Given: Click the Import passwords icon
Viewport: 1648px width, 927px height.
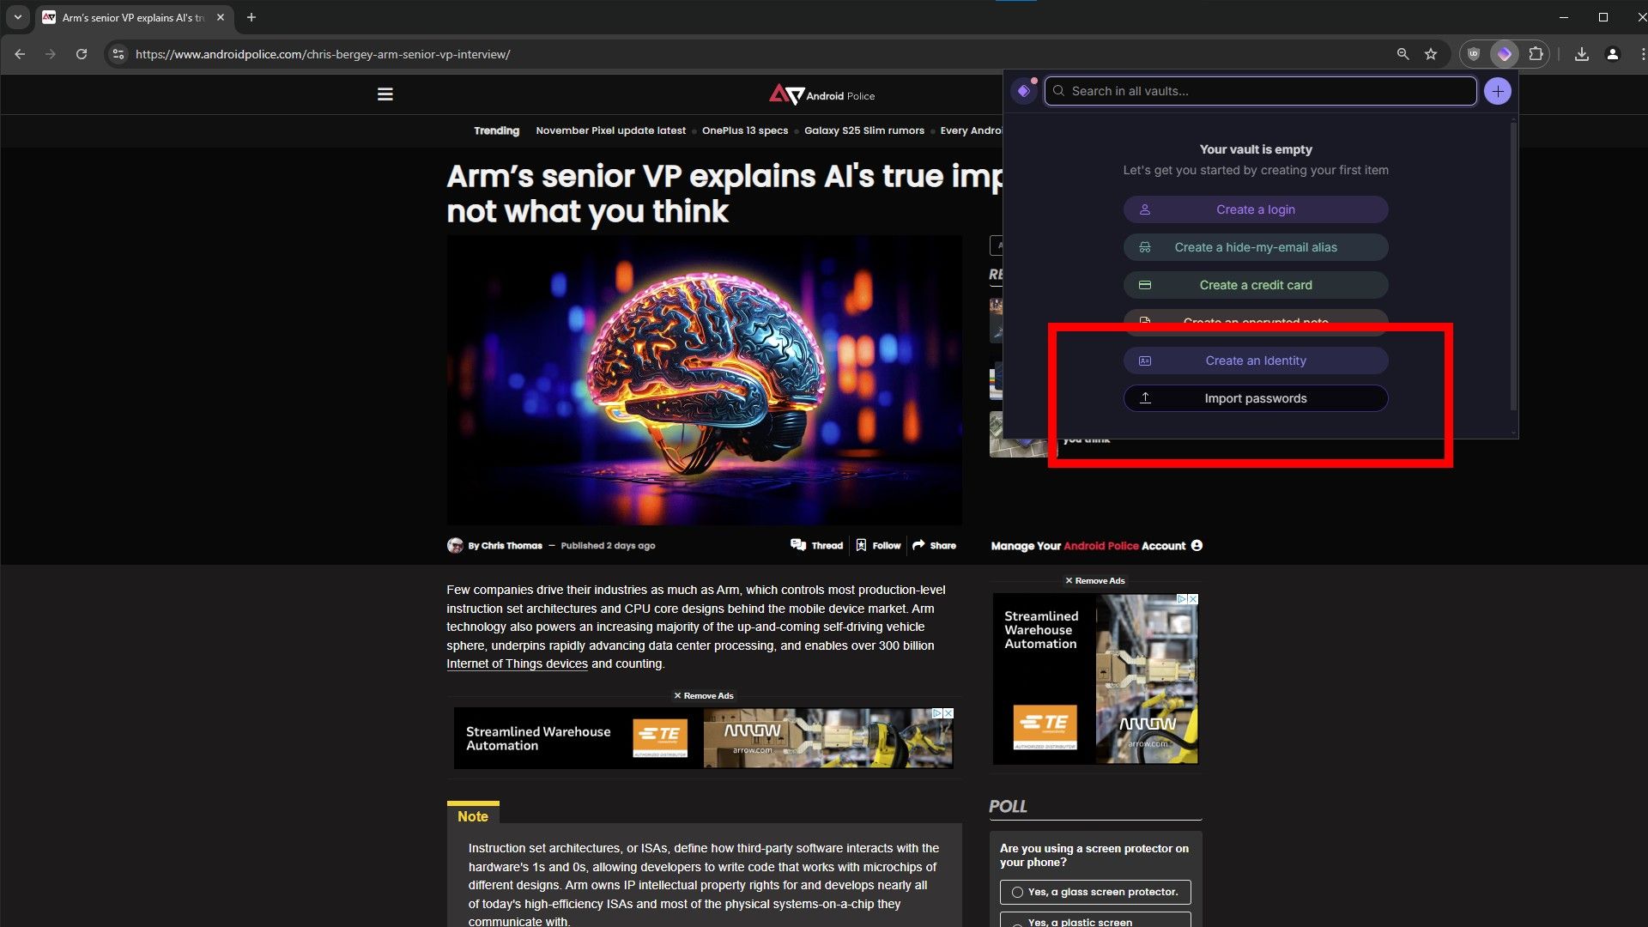Looking at the screenshot, I should click(x=1143, y=398).
